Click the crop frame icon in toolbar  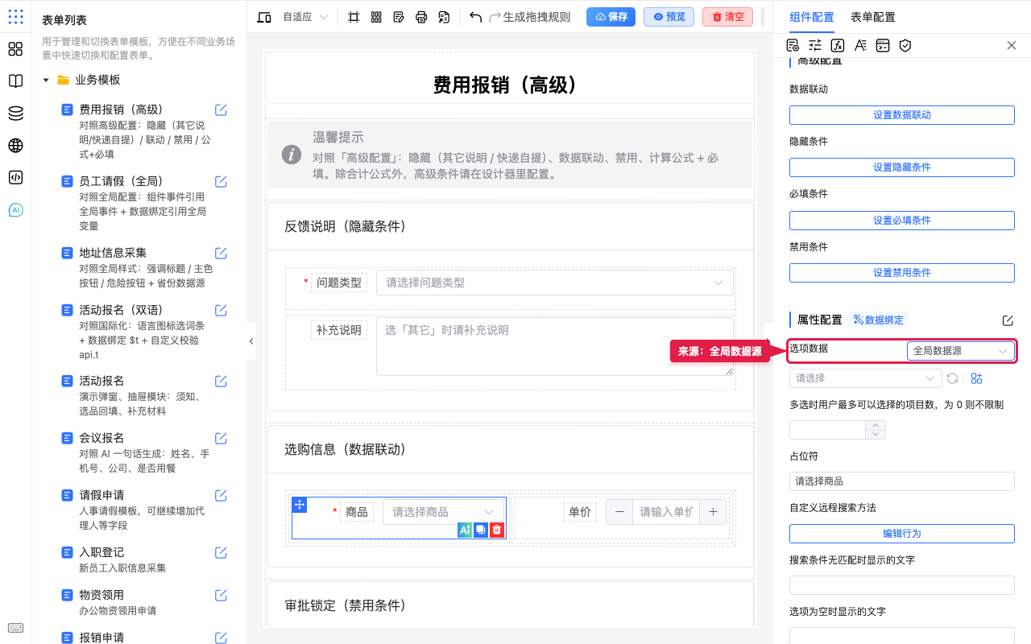pyautogui.click(x=354, y=17)
